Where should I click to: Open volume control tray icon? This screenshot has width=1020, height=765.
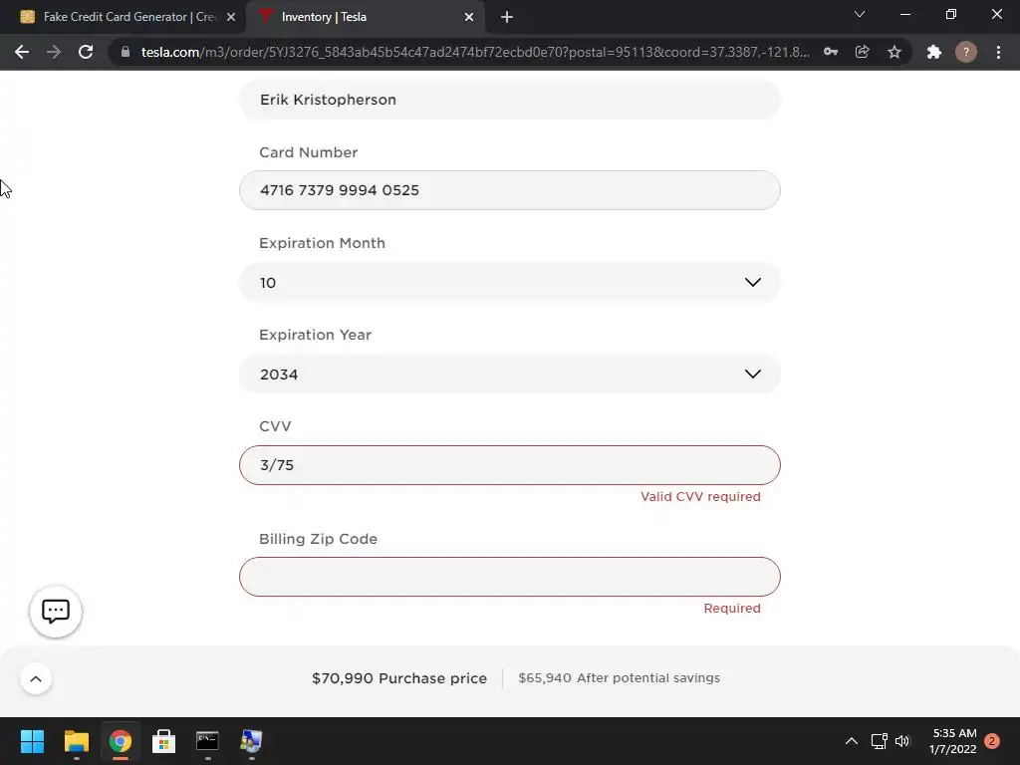point(902,741)
